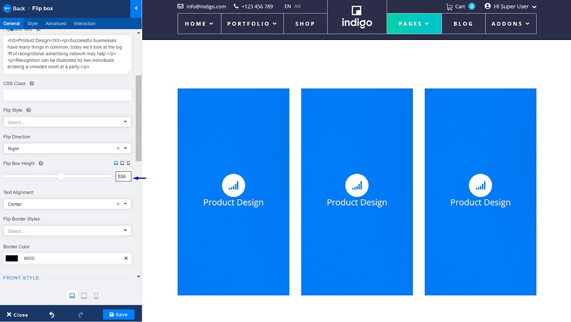The image size is (571, 322).
Task: Switch language to AR
Action: point(297,6)
